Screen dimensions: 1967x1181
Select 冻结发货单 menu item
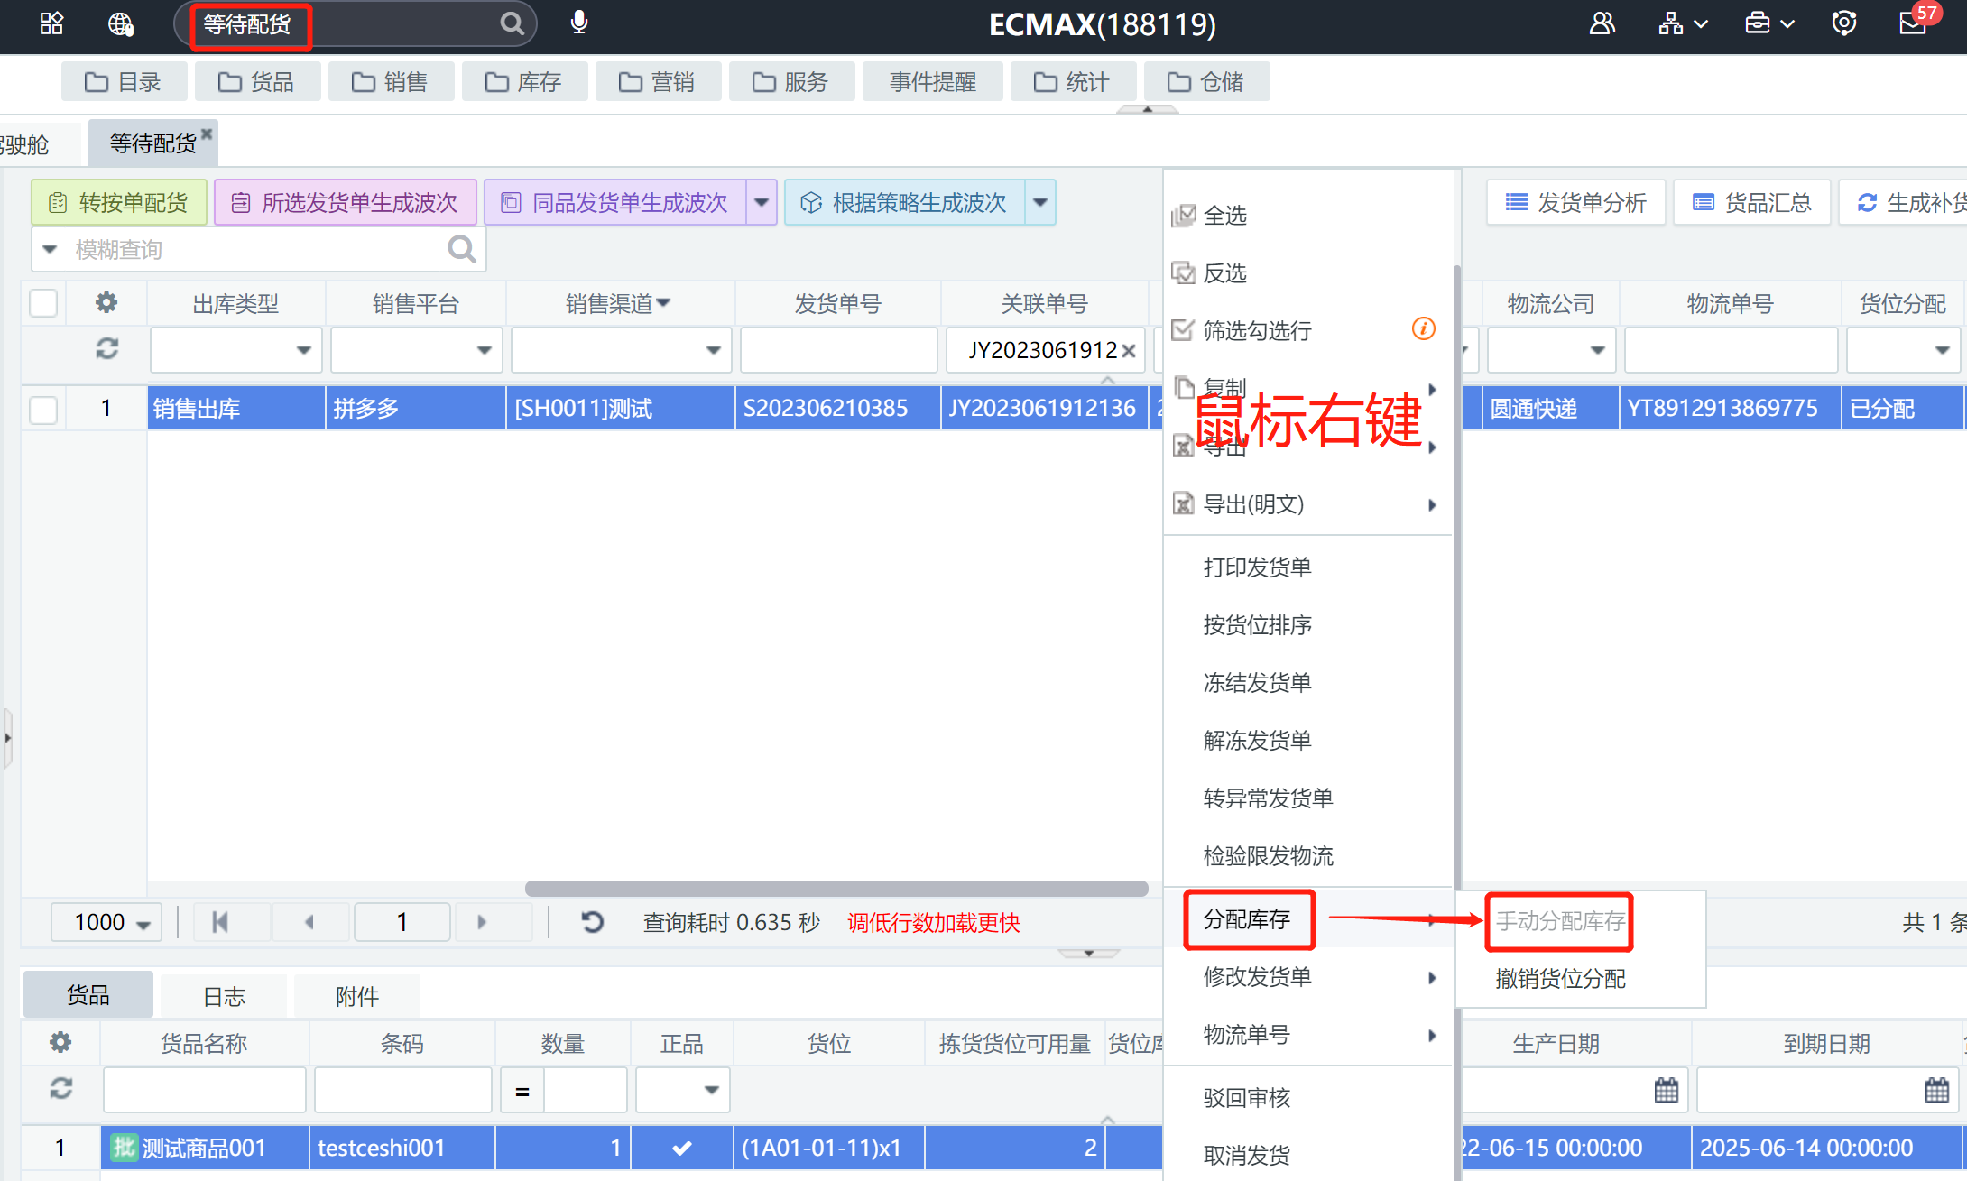point(1307,683)
